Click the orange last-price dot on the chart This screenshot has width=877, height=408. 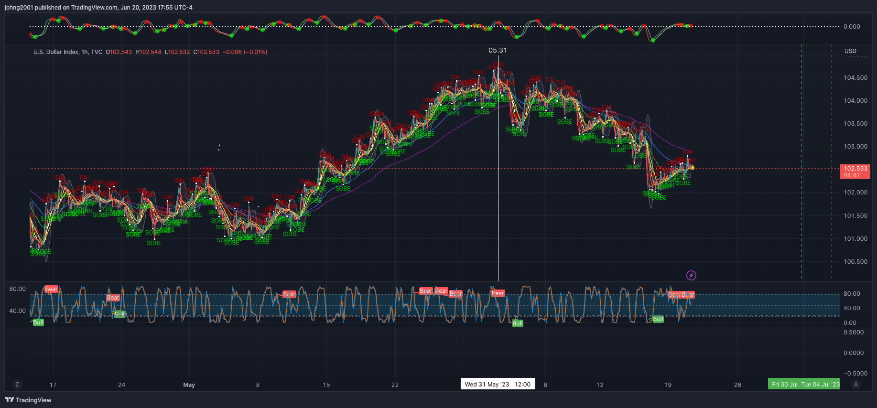point(693,168)
